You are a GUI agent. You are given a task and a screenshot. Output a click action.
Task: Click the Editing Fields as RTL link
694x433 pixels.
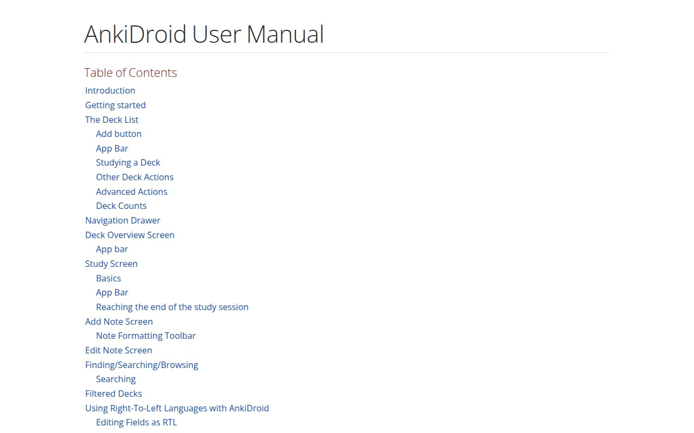coord(136,422)
